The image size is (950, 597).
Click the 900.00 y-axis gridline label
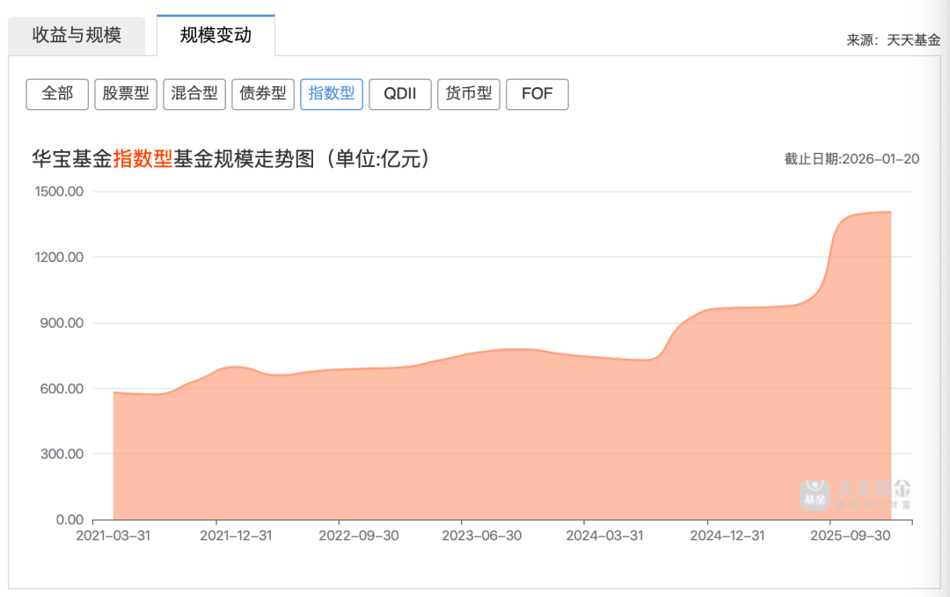click(x=62, y=323)
